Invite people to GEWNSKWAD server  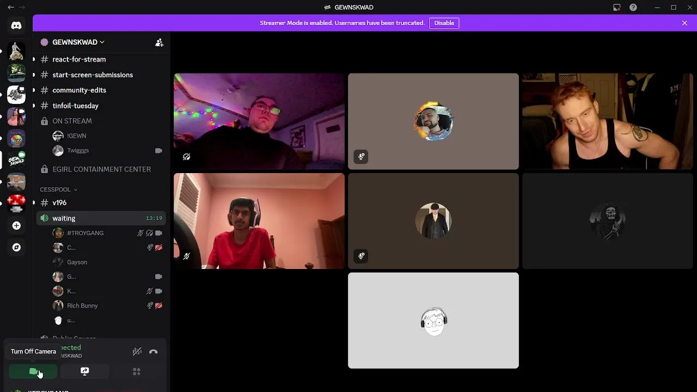click(159, 42)
